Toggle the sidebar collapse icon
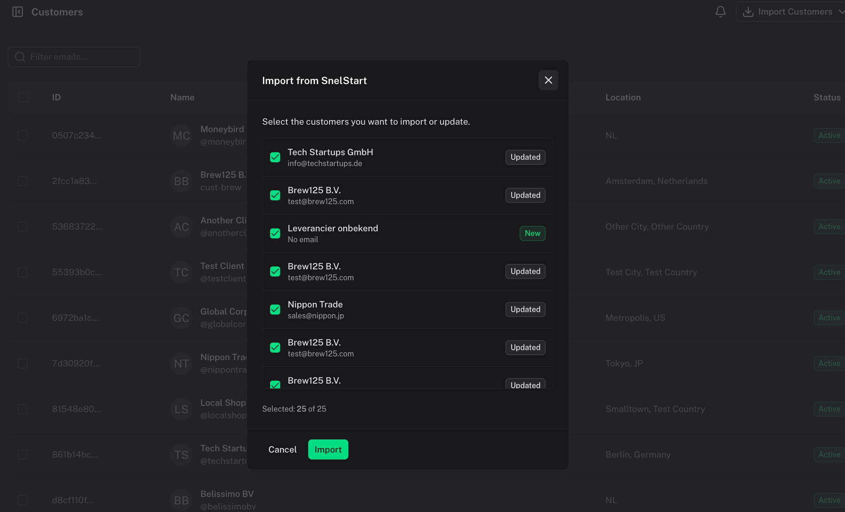This screenshot has width=845, height=512. 18,12
